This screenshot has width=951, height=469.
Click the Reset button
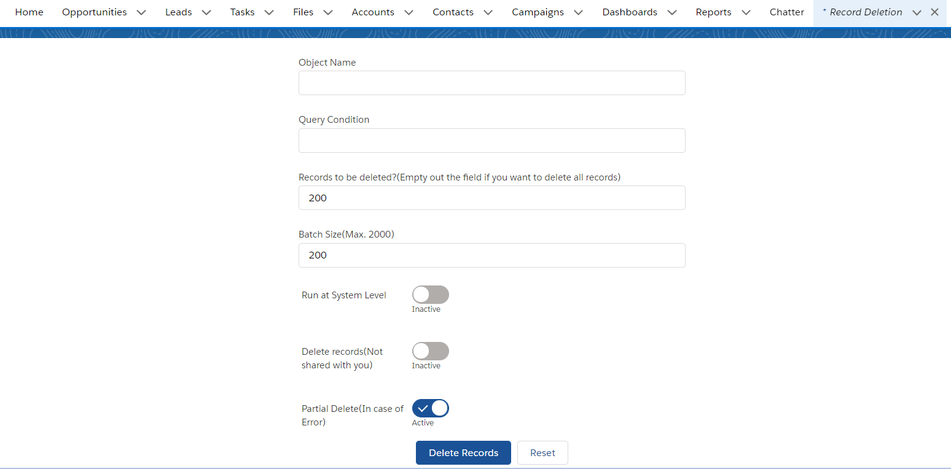[x=542, y=452]
